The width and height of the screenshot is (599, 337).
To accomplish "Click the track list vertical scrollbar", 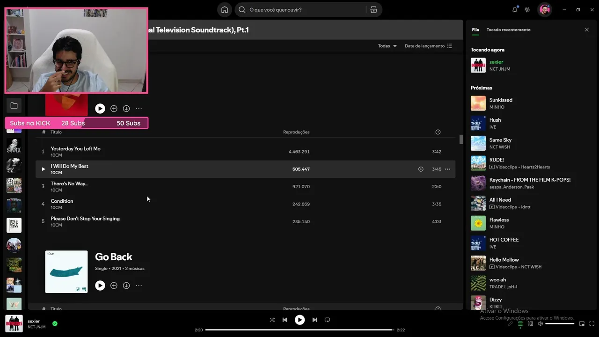I will pos(461,139).
